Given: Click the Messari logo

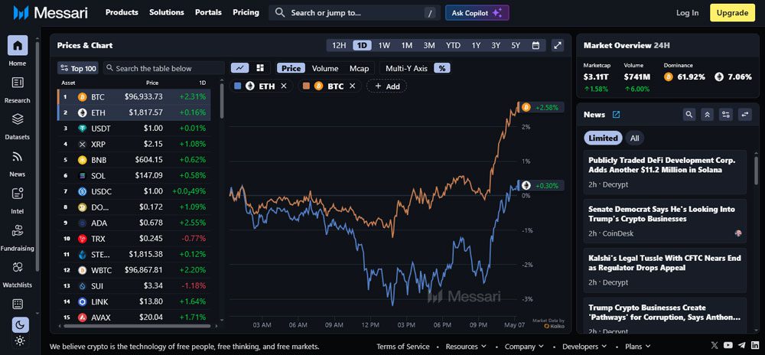Looking at the screenshot, I should [50, 13].
